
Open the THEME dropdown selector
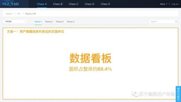(x=15, y=22)
